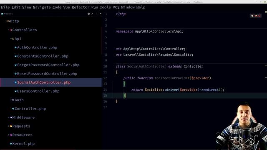Click the green inspection indicator in editor corner

pyautogui.click(x=266, y=12)
